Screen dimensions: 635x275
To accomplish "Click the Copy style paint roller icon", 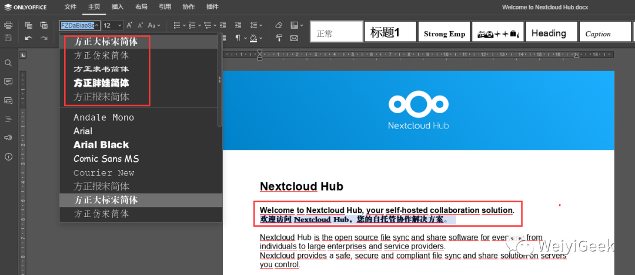I will point(279,38).
